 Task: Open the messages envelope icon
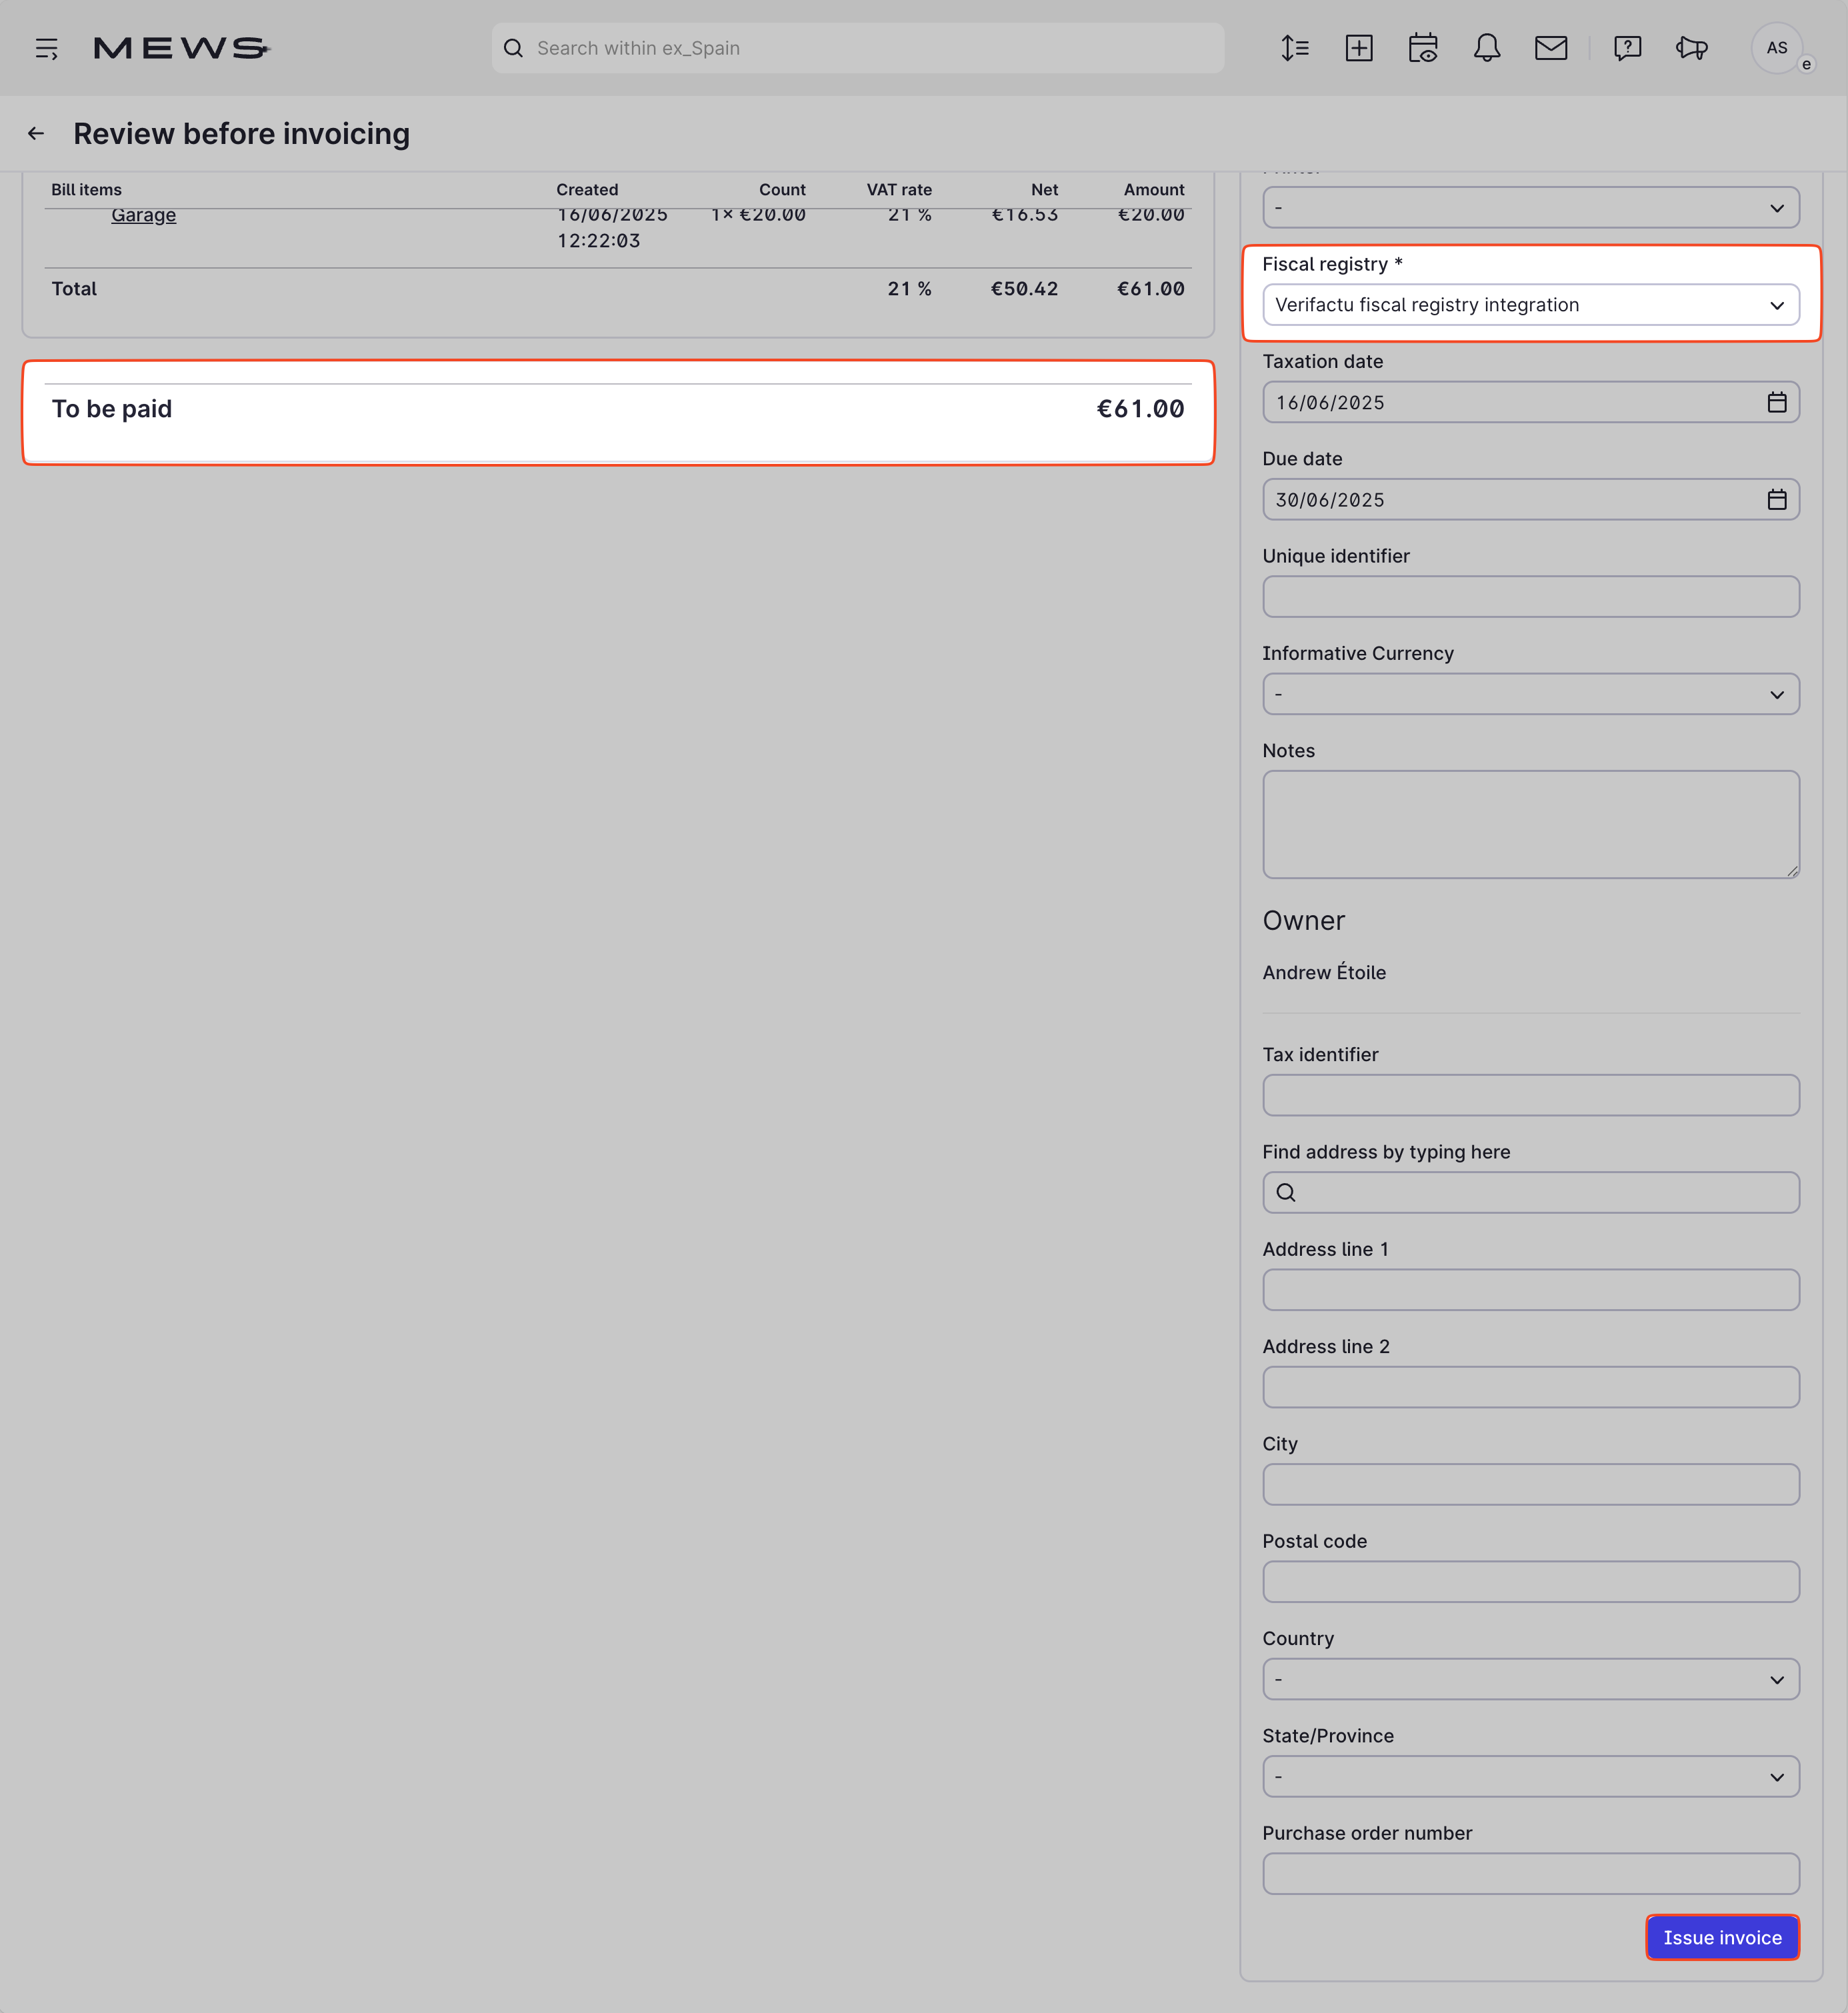(x=1551, y=48)
